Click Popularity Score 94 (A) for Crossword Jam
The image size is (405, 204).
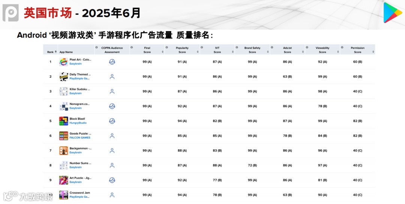(182, 195)
